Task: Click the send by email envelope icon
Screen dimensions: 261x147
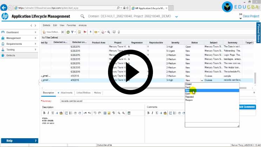Action: click(x=96, y=32)
